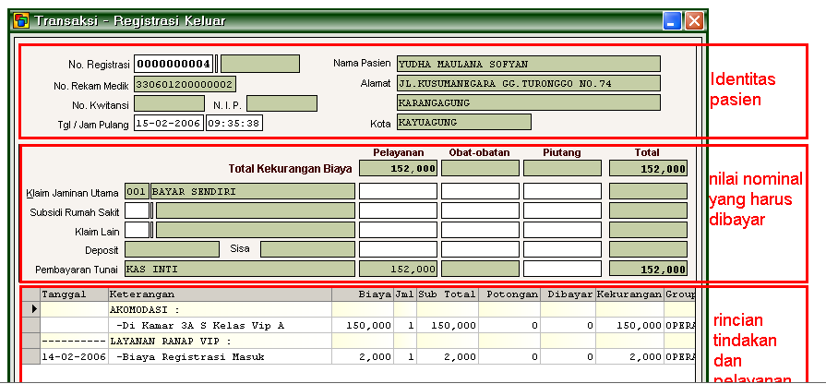Click Pembayaran Tunai Pelayanan amount 152,000
Image resolution: width=826 pixels, height=384 pixels.
pos(399,270)
